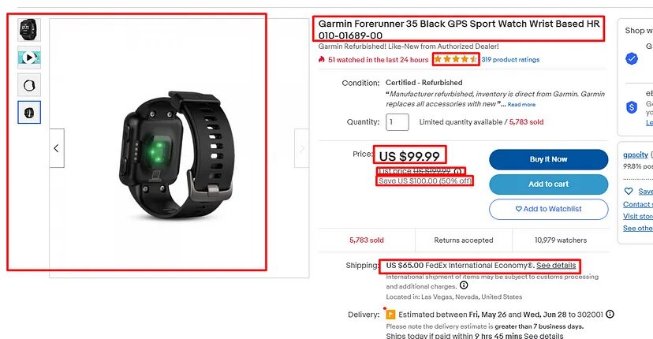Image resolution: width=653 pixels, height=339 pixels.
Task: Show previous image with left arrow
Action: coord(57,148)
